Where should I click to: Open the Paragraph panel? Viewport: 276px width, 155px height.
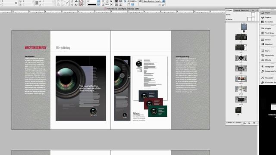point(267,67)
